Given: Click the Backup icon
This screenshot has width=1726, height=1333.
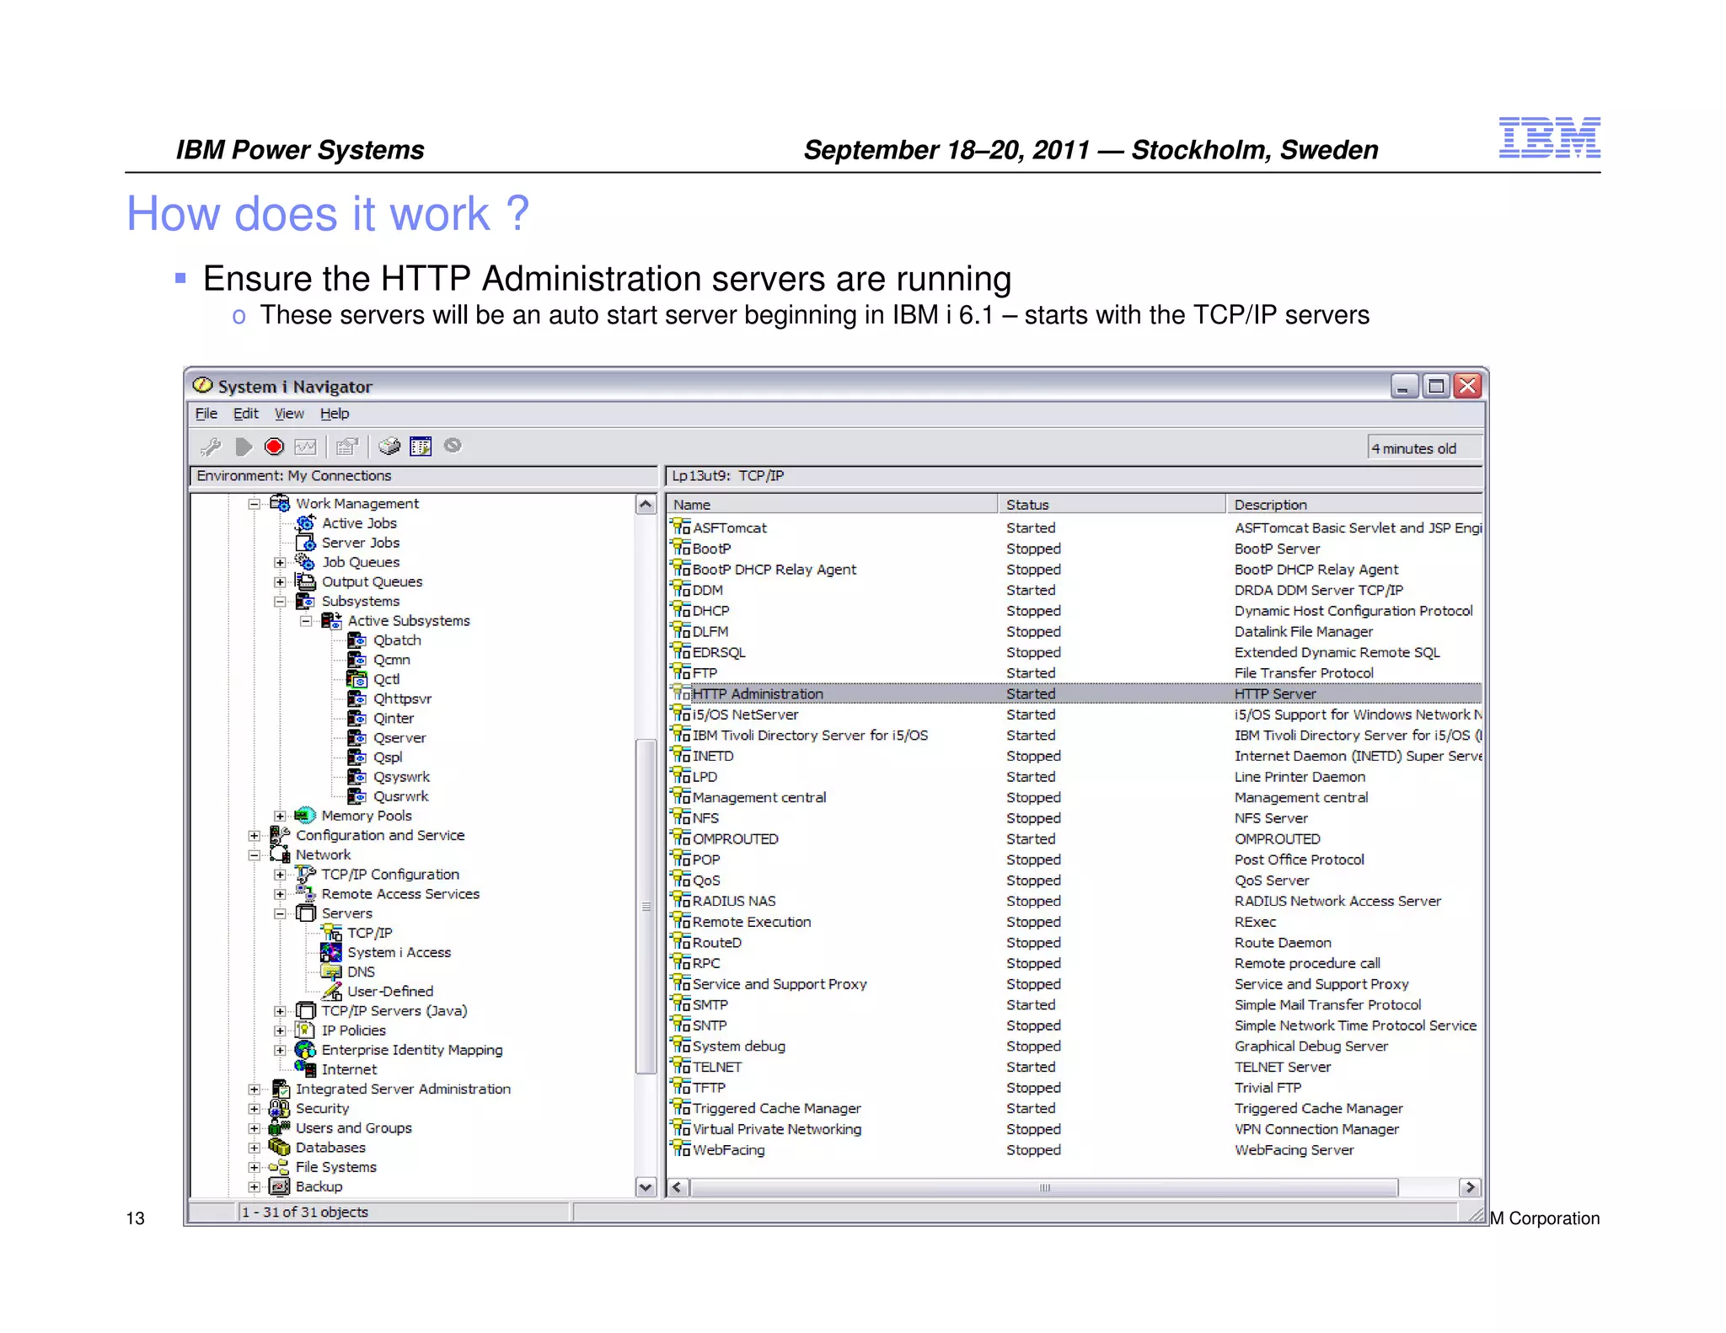Looking at the screenshot, I should point(279,1186).
